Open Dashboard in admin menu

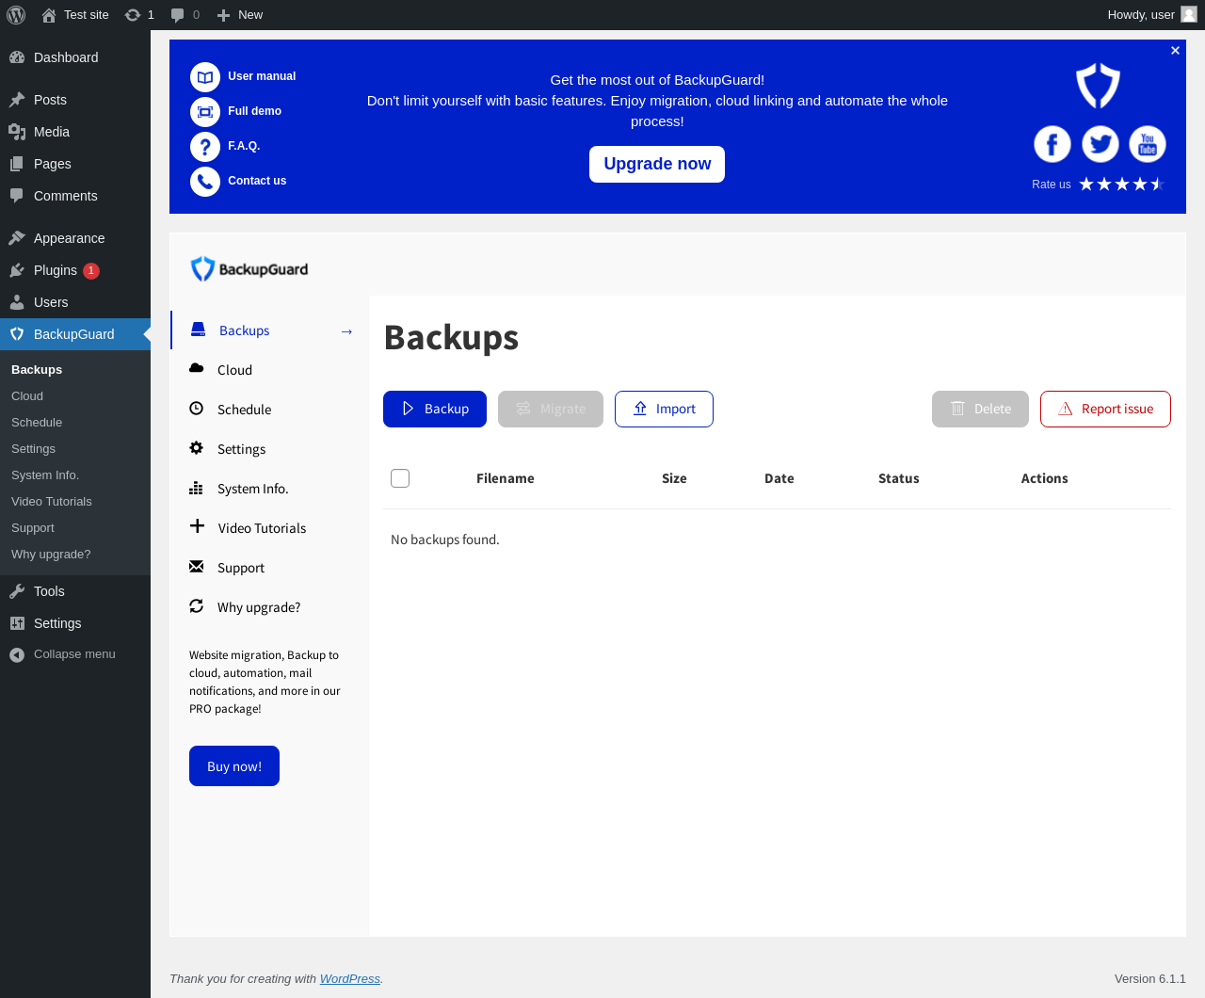tap(75, 57)
